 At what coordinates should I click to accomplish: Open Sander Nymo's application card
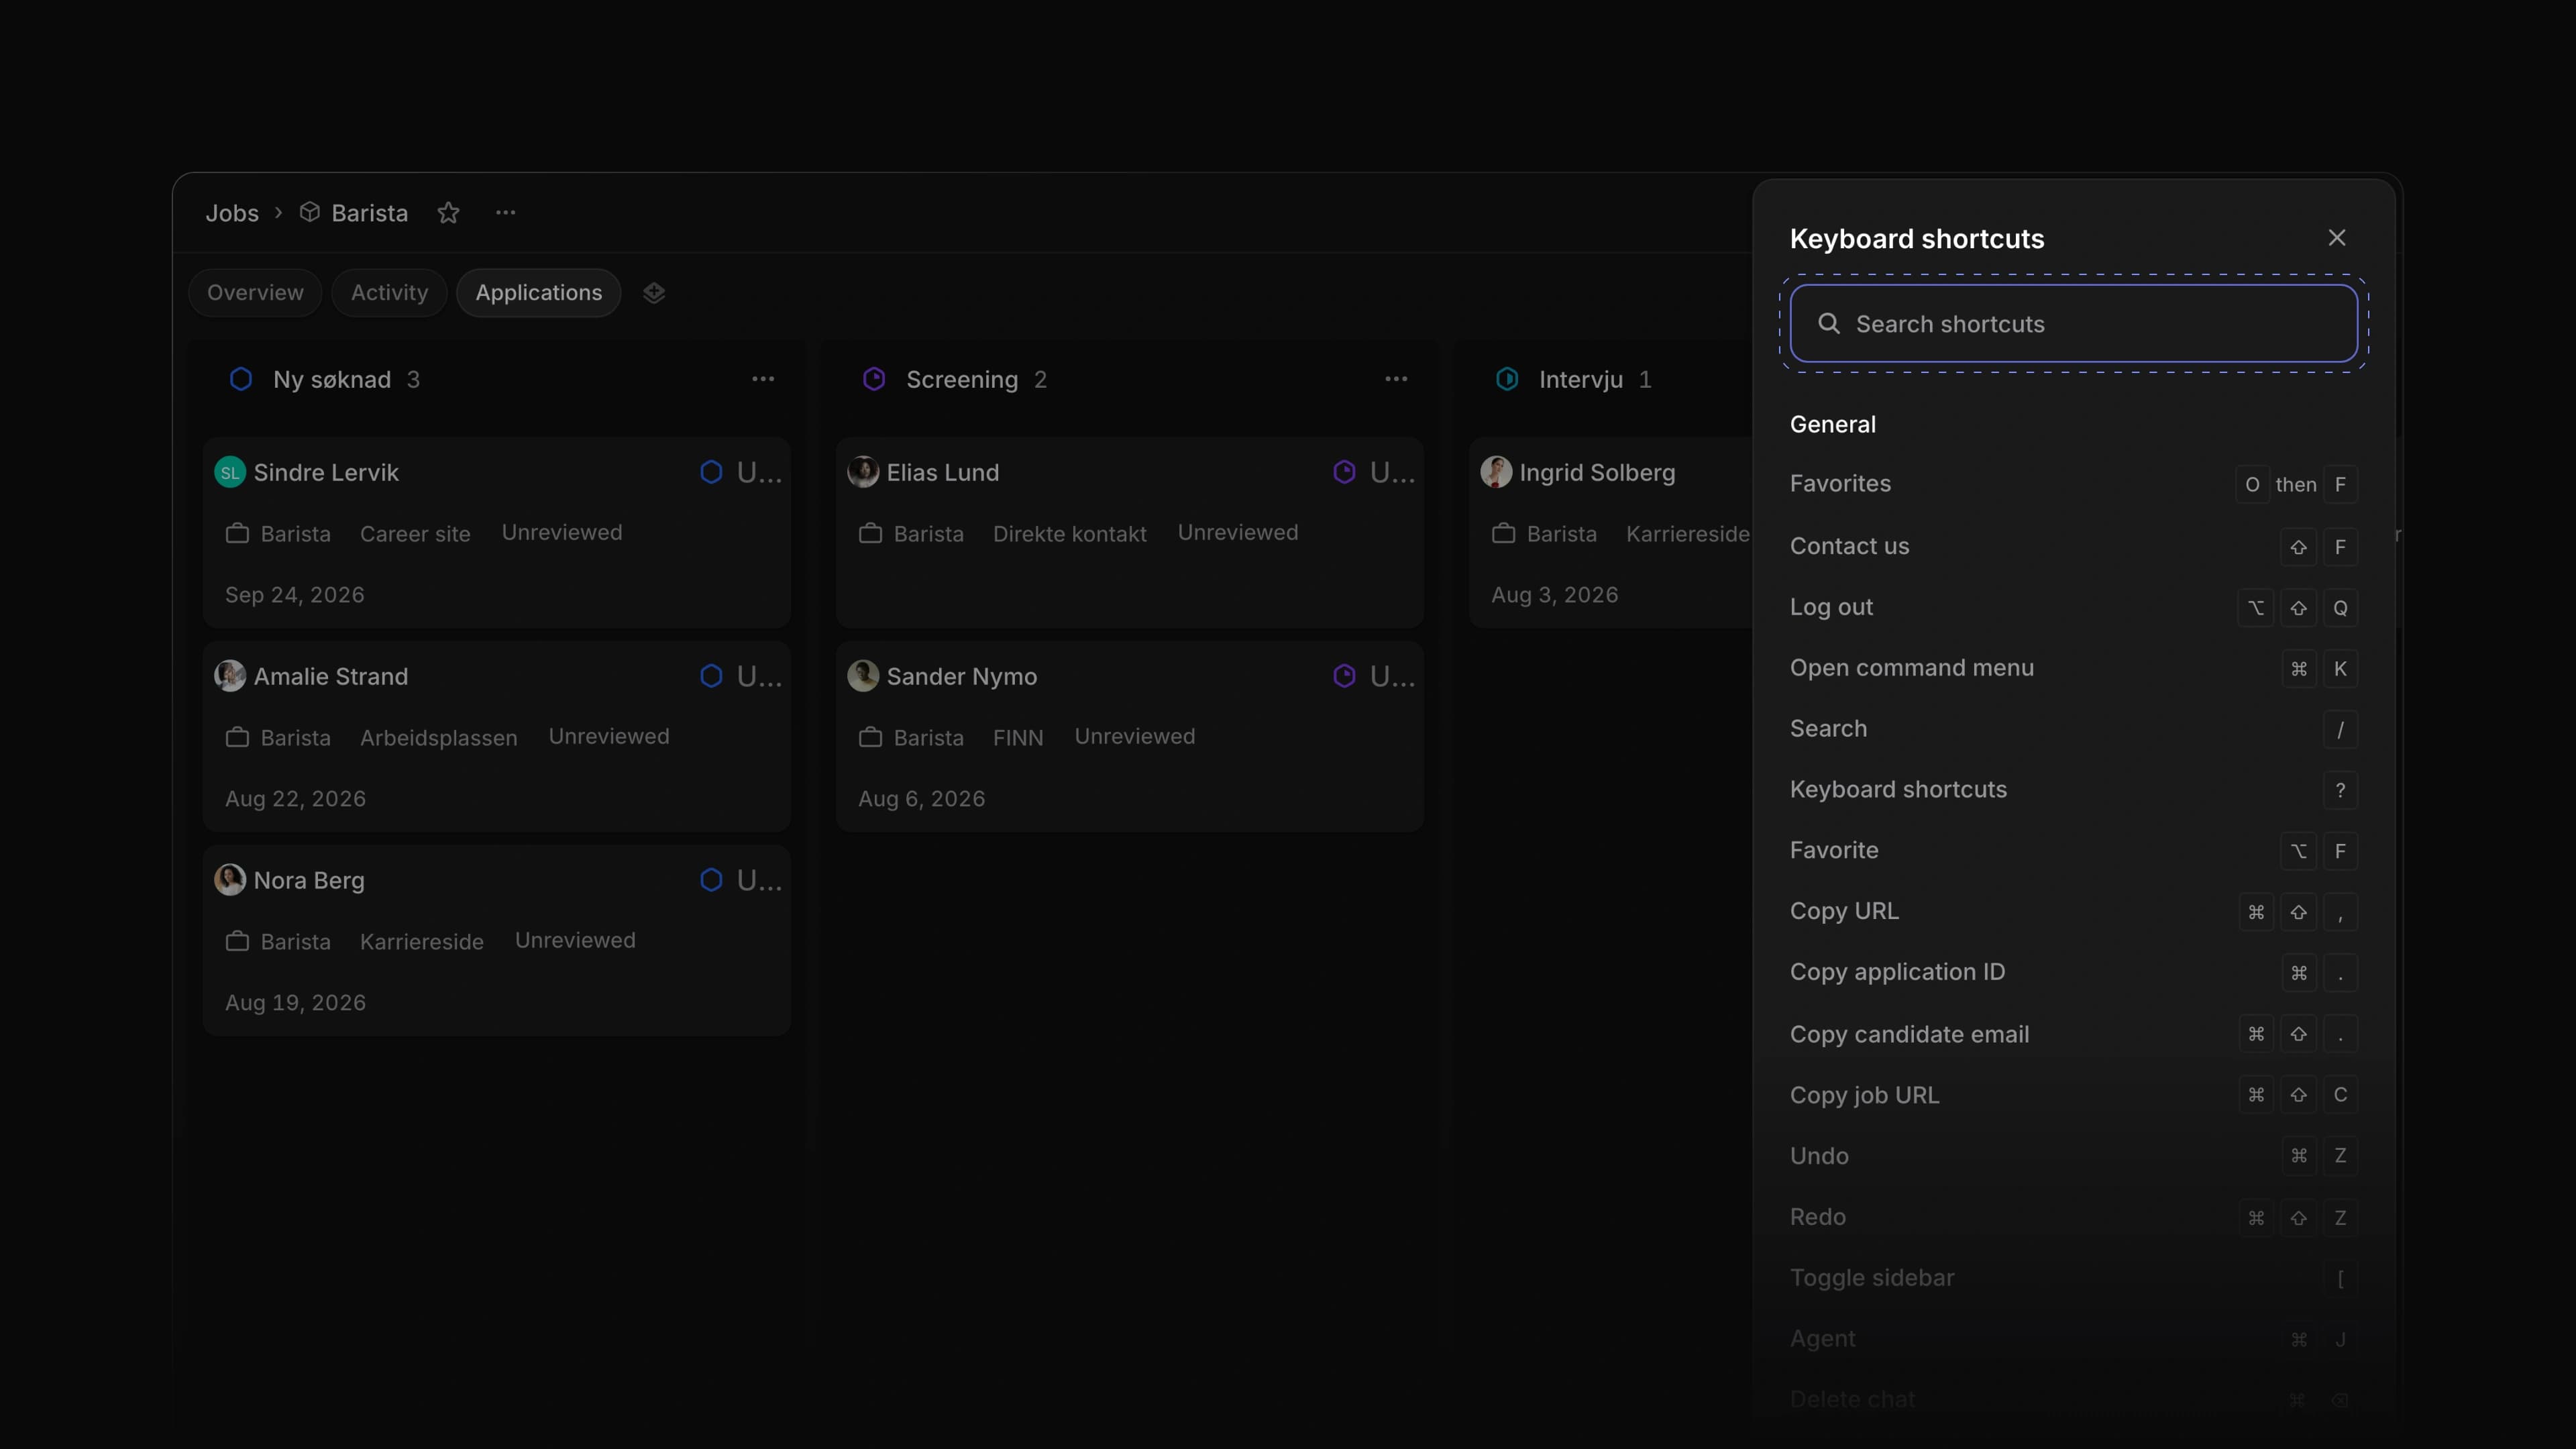tap(1130, 736)
